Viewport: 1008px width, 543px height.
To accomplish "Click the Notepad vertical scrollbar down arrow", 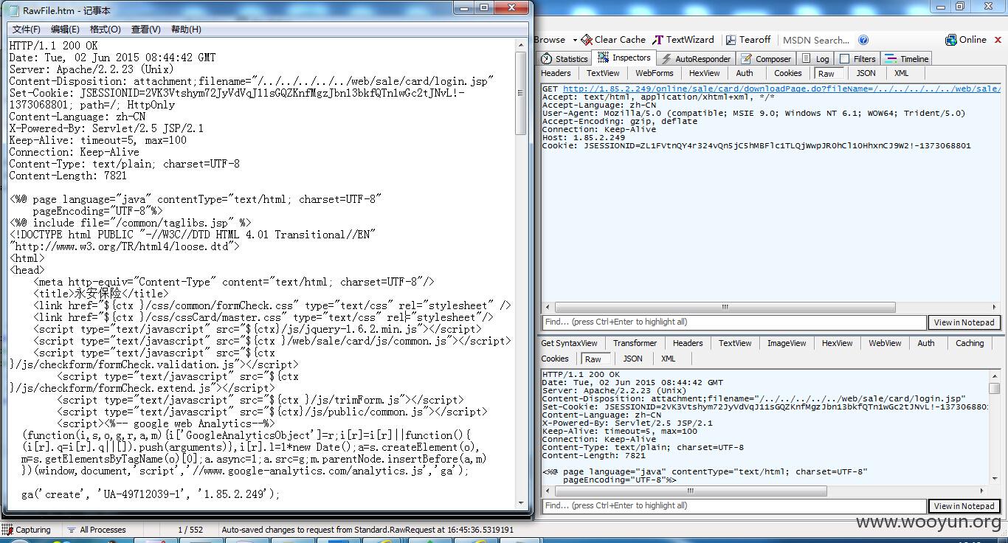I will point(521,502).
